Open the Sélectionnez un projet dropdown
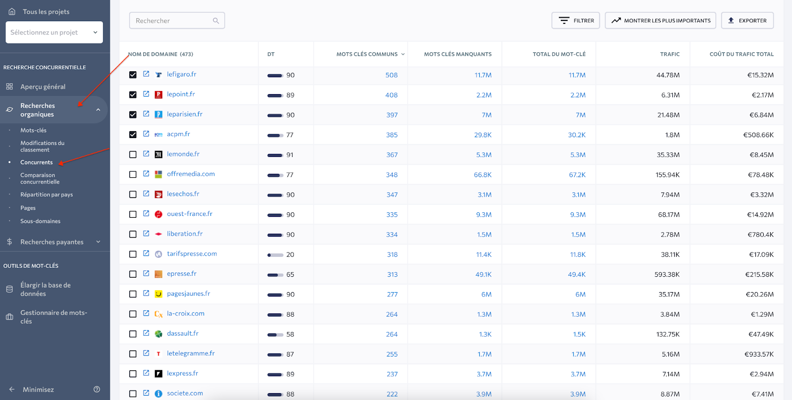The image size is (792, 400). (x=54, y=32)
